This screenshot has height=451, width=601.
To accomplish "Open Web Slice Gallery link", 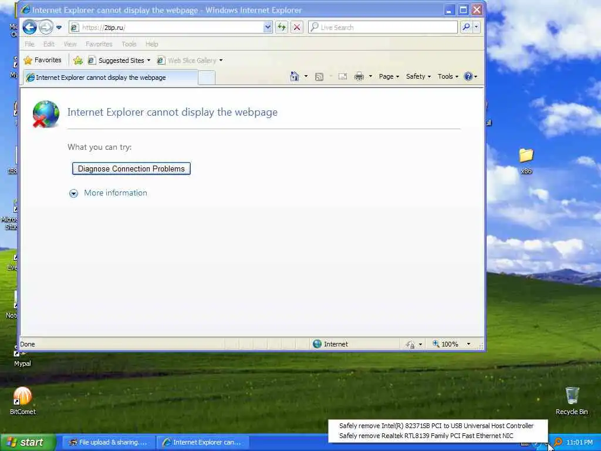I will tap(187, 60).
